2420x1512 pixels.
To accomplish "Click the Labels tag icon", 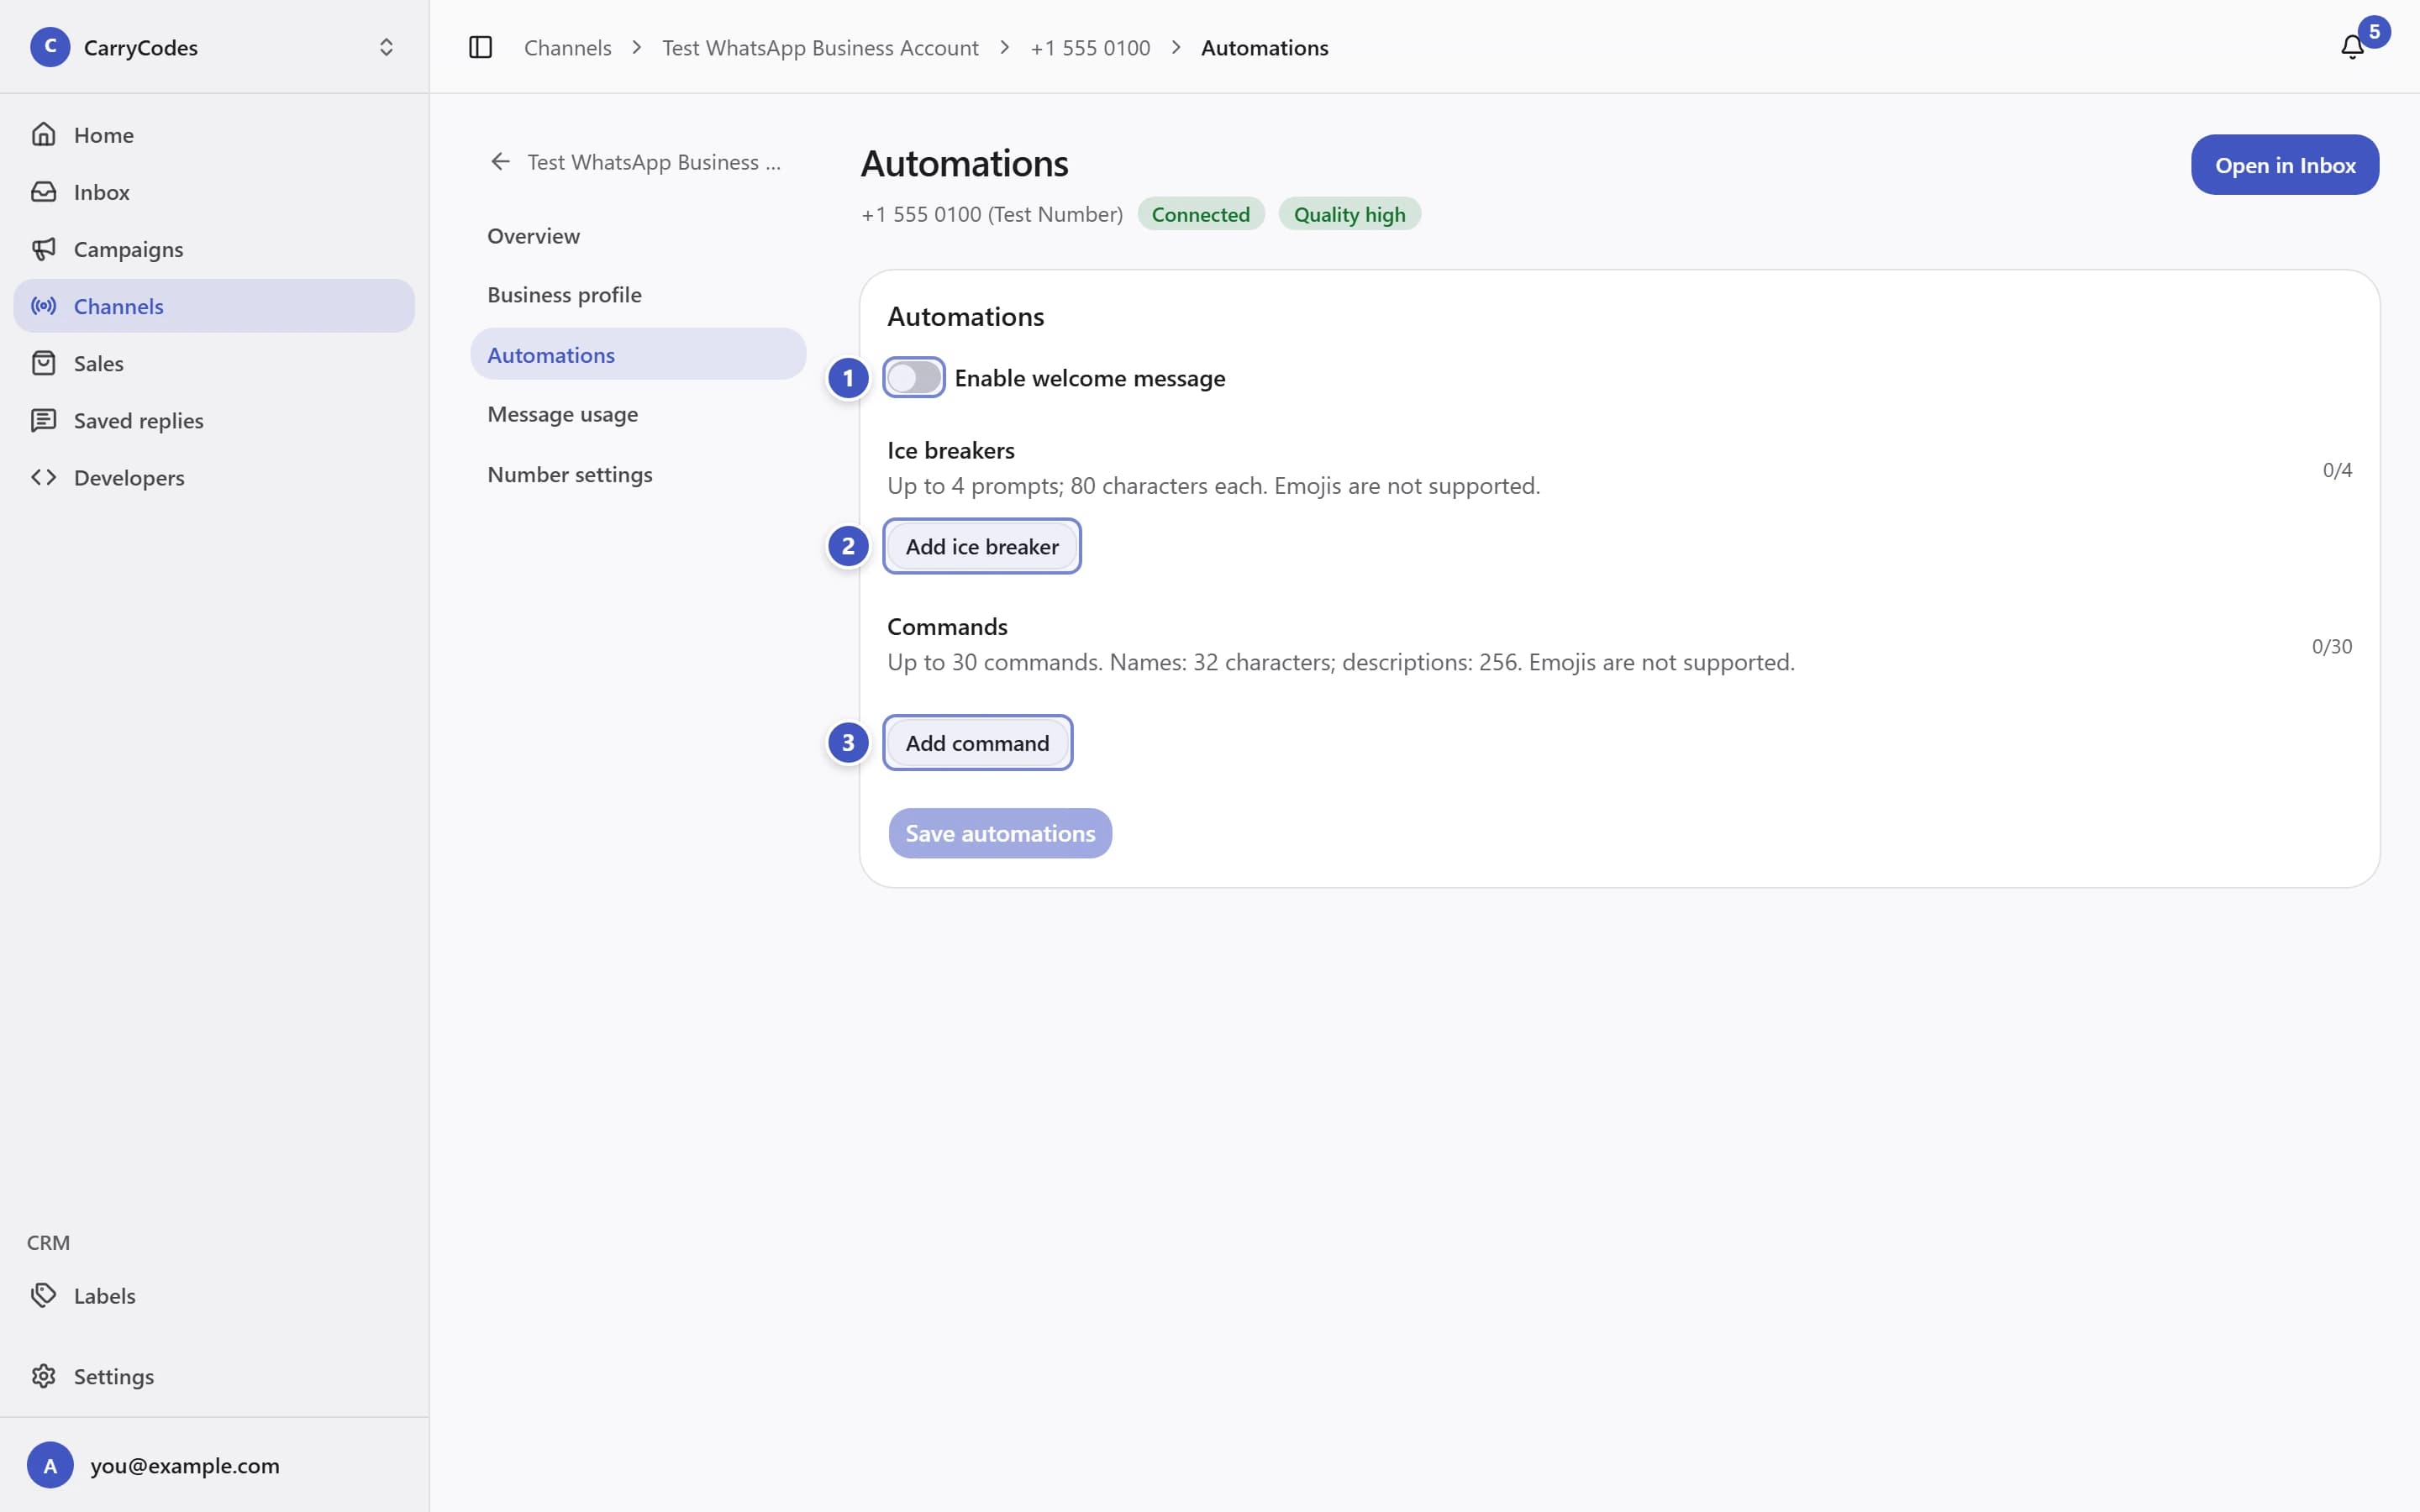I will pyautogui.click(x=43, y=1295).
